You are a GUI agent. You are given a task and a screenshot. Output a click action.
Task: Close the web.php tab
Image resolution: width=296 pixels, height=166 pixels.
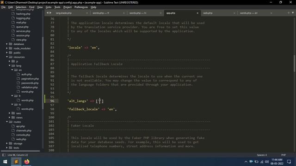pyautogui.click(x=234, y=13)
